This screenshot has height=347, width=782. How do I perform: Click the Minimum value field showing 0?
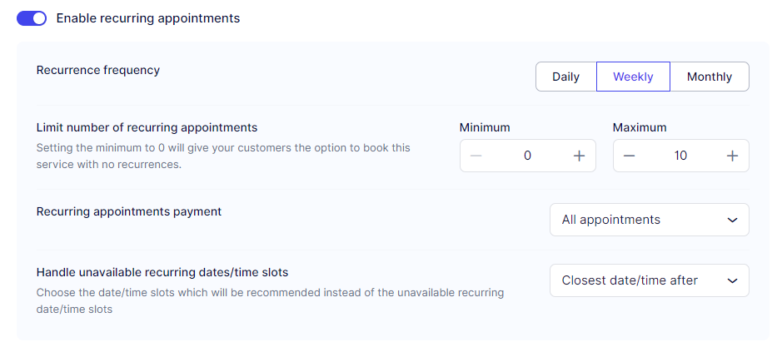click(x=527, y=156)
